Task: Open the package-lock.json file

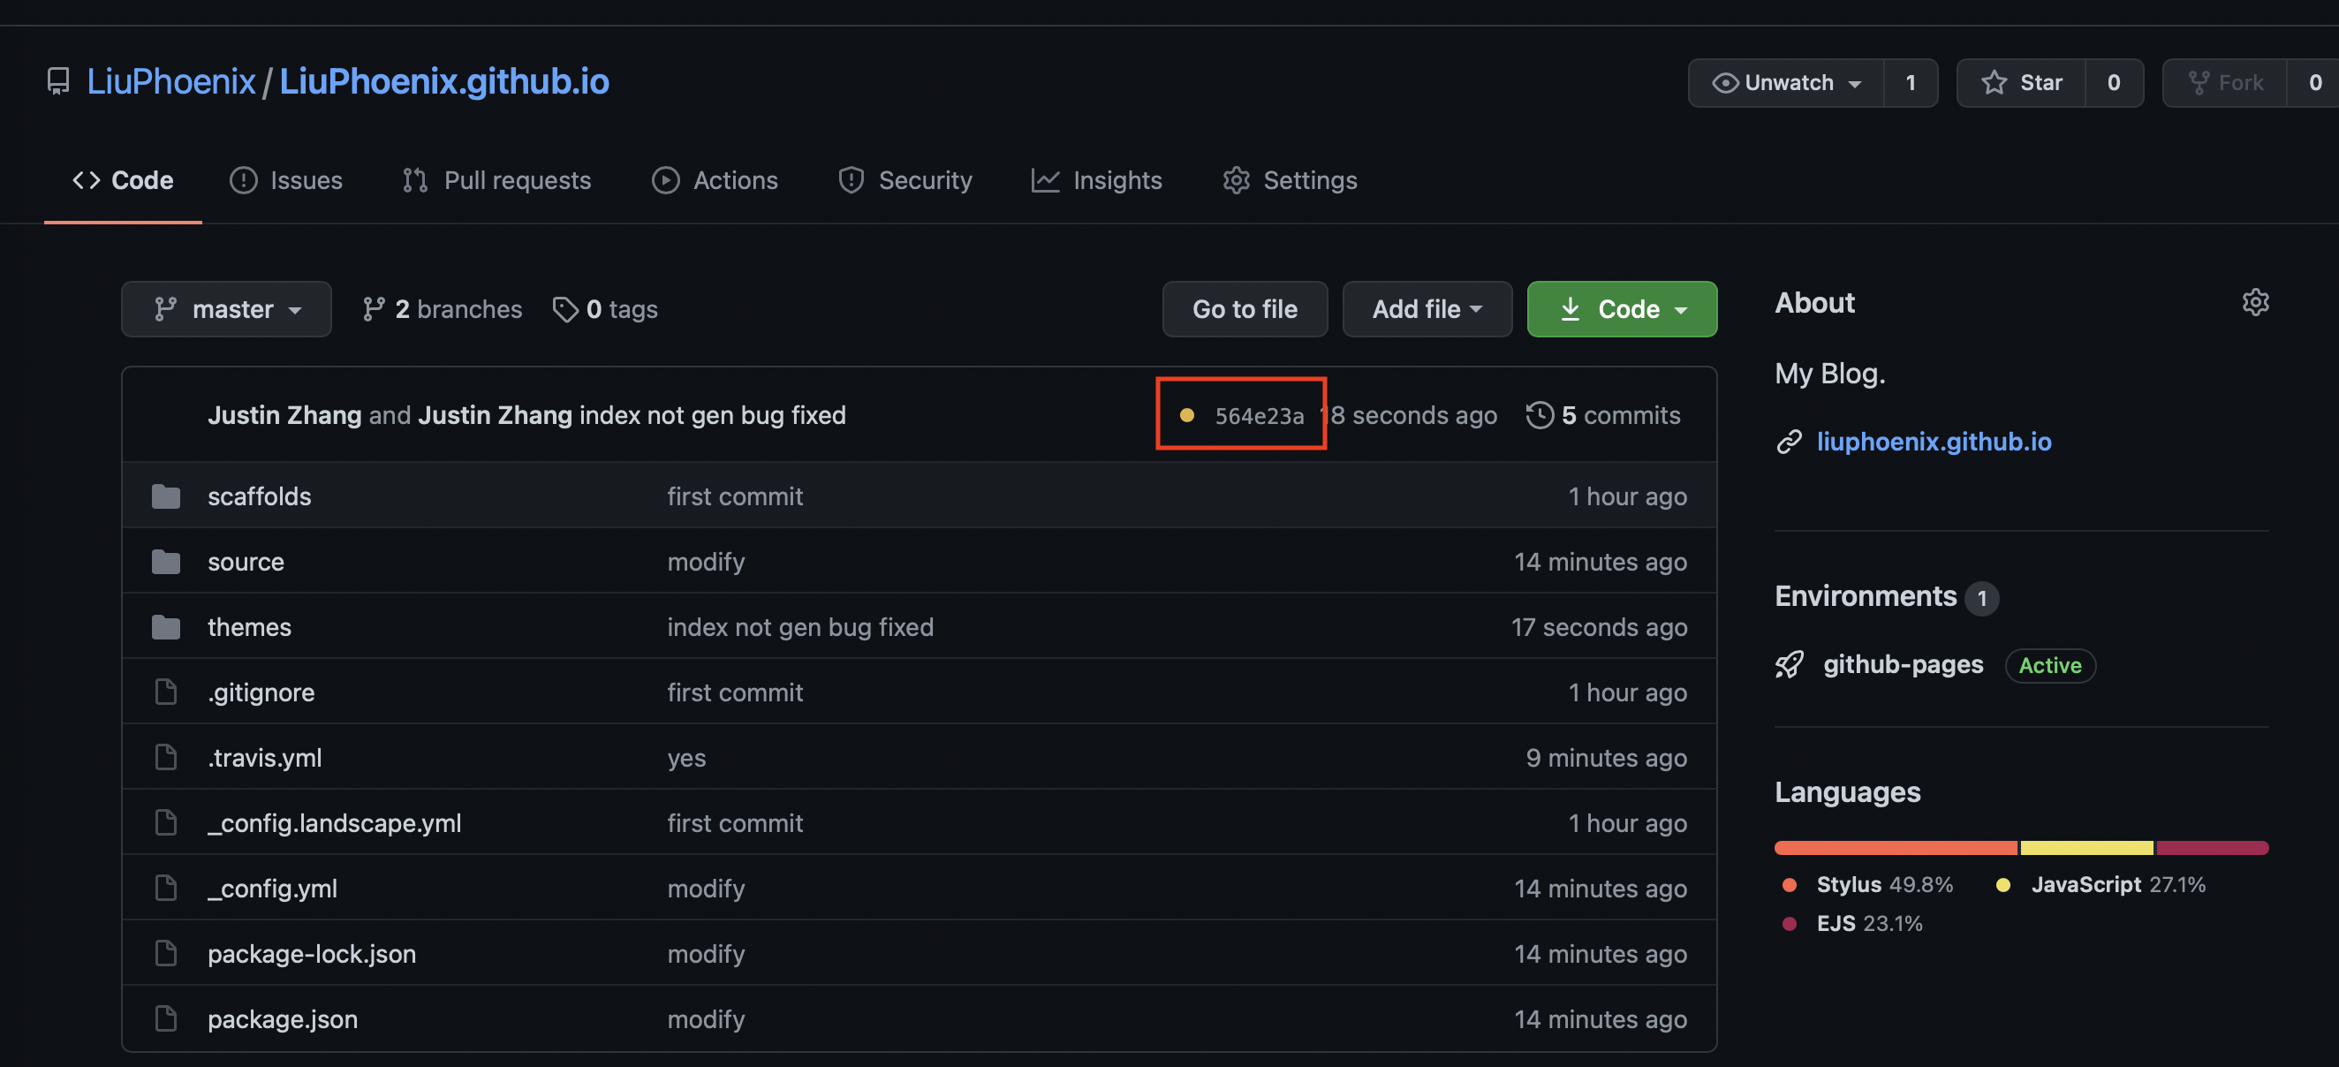Action: [x=312, y=953]
